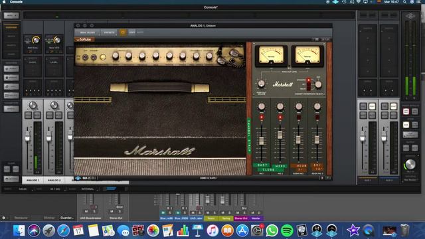The width and height of the screenshot is (425, 239).
Task: Click Spotlight search in menu bar
Action: pos(404,2)
